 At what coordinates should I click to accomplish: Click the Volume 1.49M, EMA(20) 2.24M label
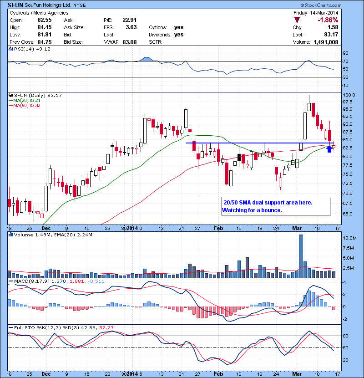53,235
